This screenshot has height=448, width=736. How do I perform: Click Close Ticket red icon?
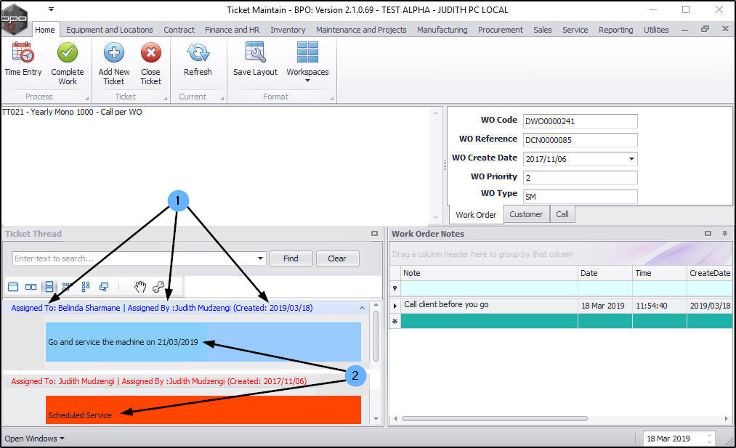pyautogui.click(x=150, y=52)
